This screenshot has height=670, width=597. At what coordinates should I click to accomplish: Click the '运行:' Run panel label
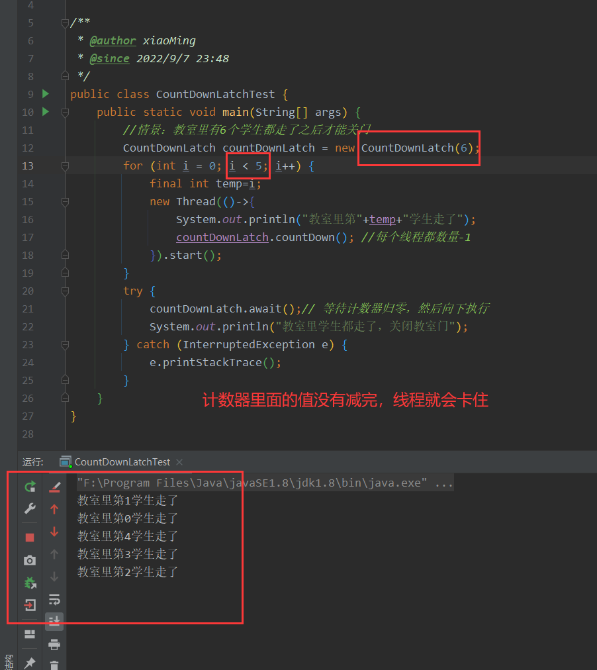(x=33, y=462)
